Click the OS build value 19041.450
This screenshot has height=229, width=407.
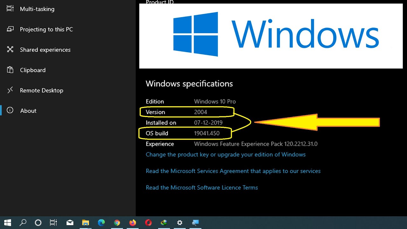(207, 133)
